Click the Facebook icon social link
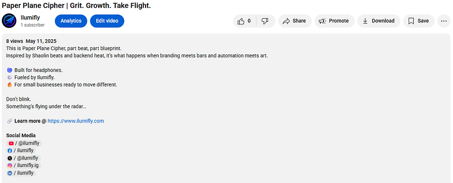This screenshot has height=183, width=453. click(x=10, y=151)
